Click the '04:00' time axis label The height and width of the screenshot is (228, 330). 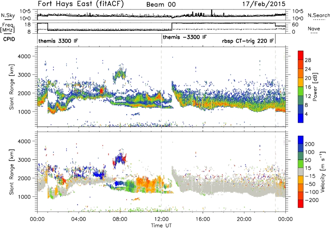coord(79,219)
